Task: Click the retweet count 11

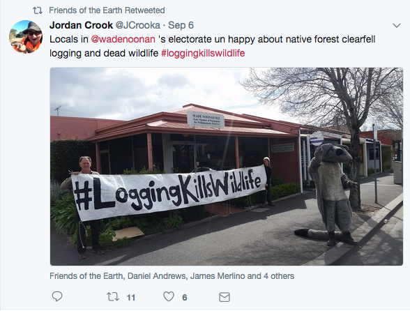Action: (131, 297)
